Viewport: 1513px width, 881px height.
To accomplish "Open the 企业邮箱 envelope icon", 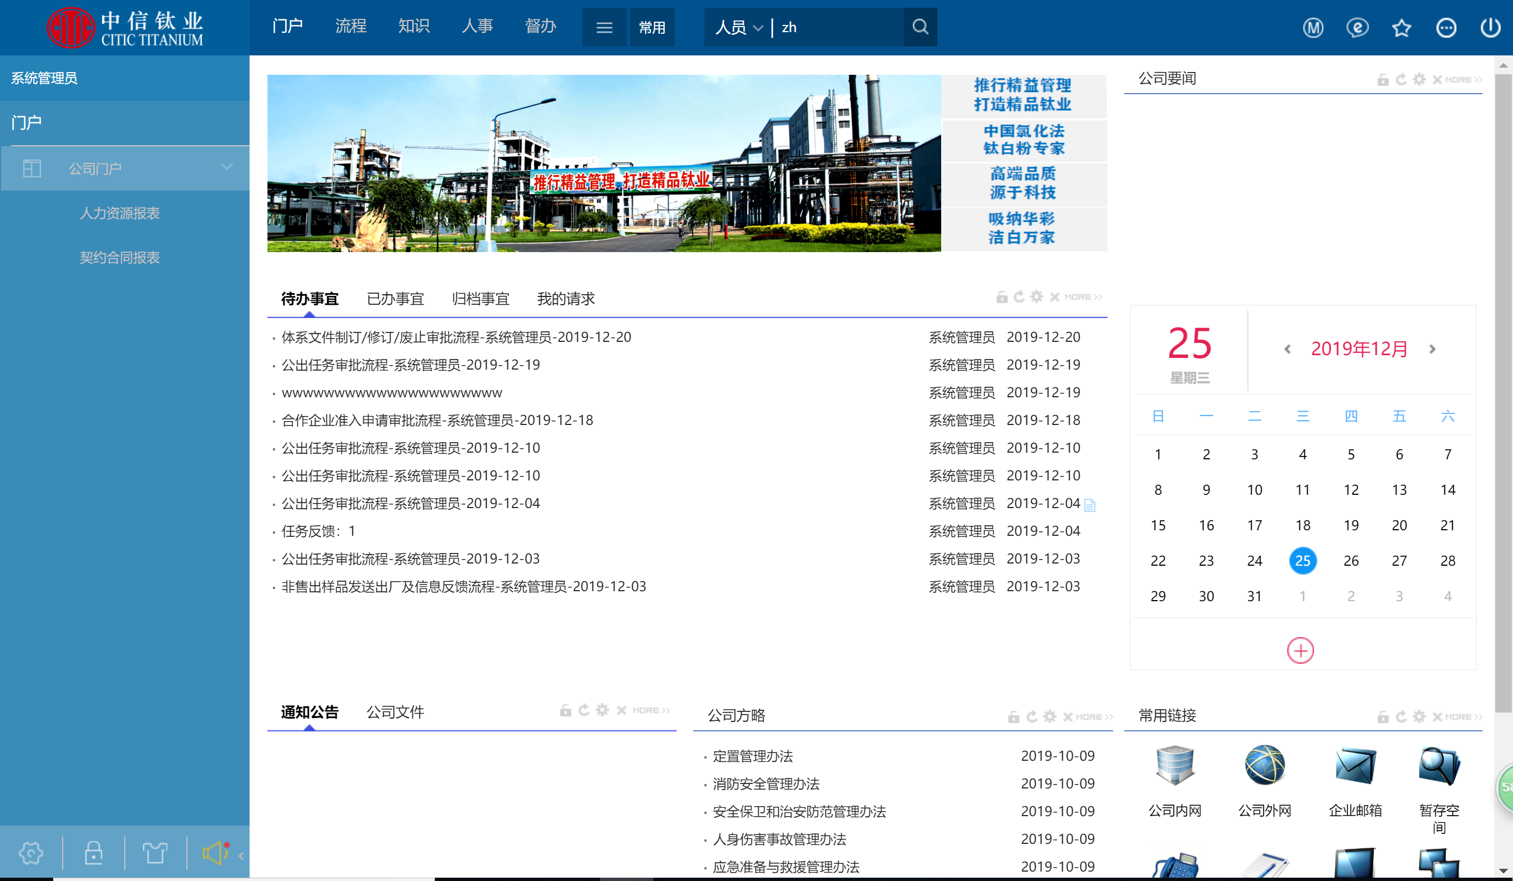I will pos(1355,765).
